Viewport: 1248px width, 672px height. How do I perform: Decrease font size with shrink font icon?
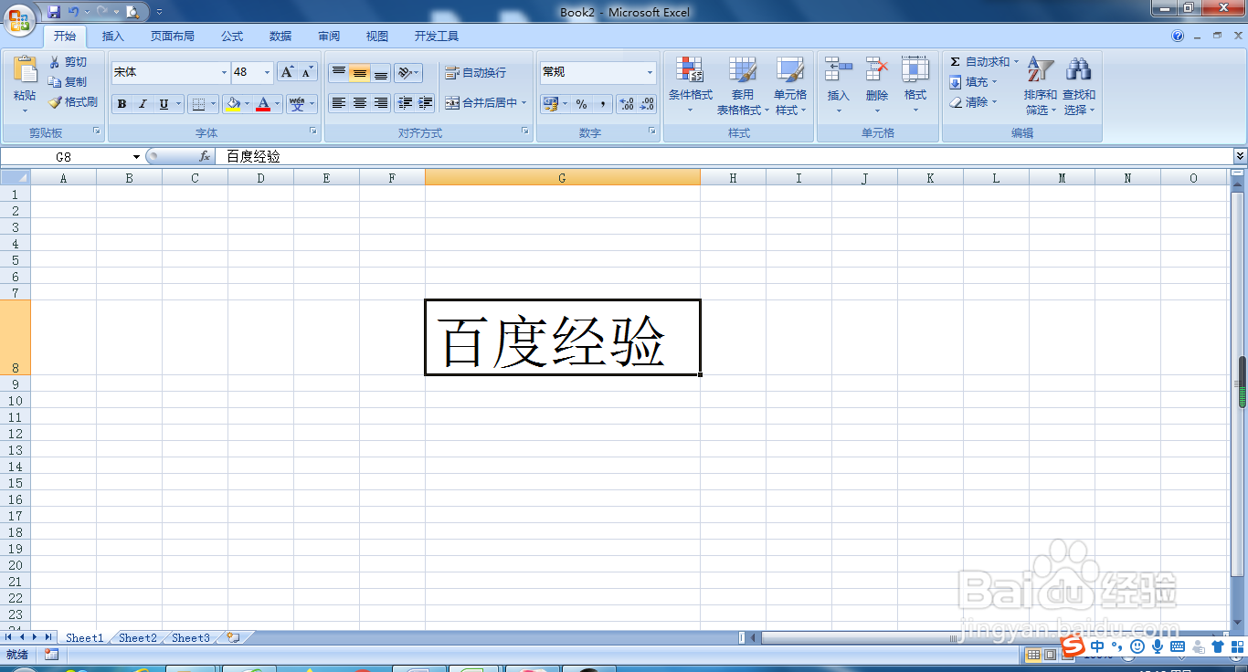307,72
